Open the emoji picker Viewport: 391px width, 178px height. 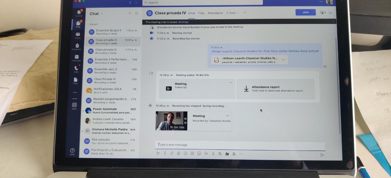186,153
